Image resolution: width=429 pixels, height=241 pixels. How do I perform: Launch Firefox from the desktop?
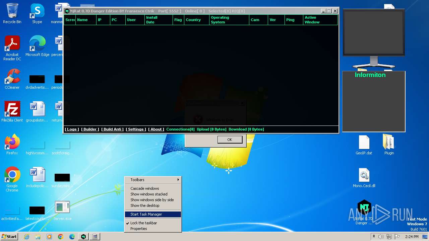click(12, 145)
